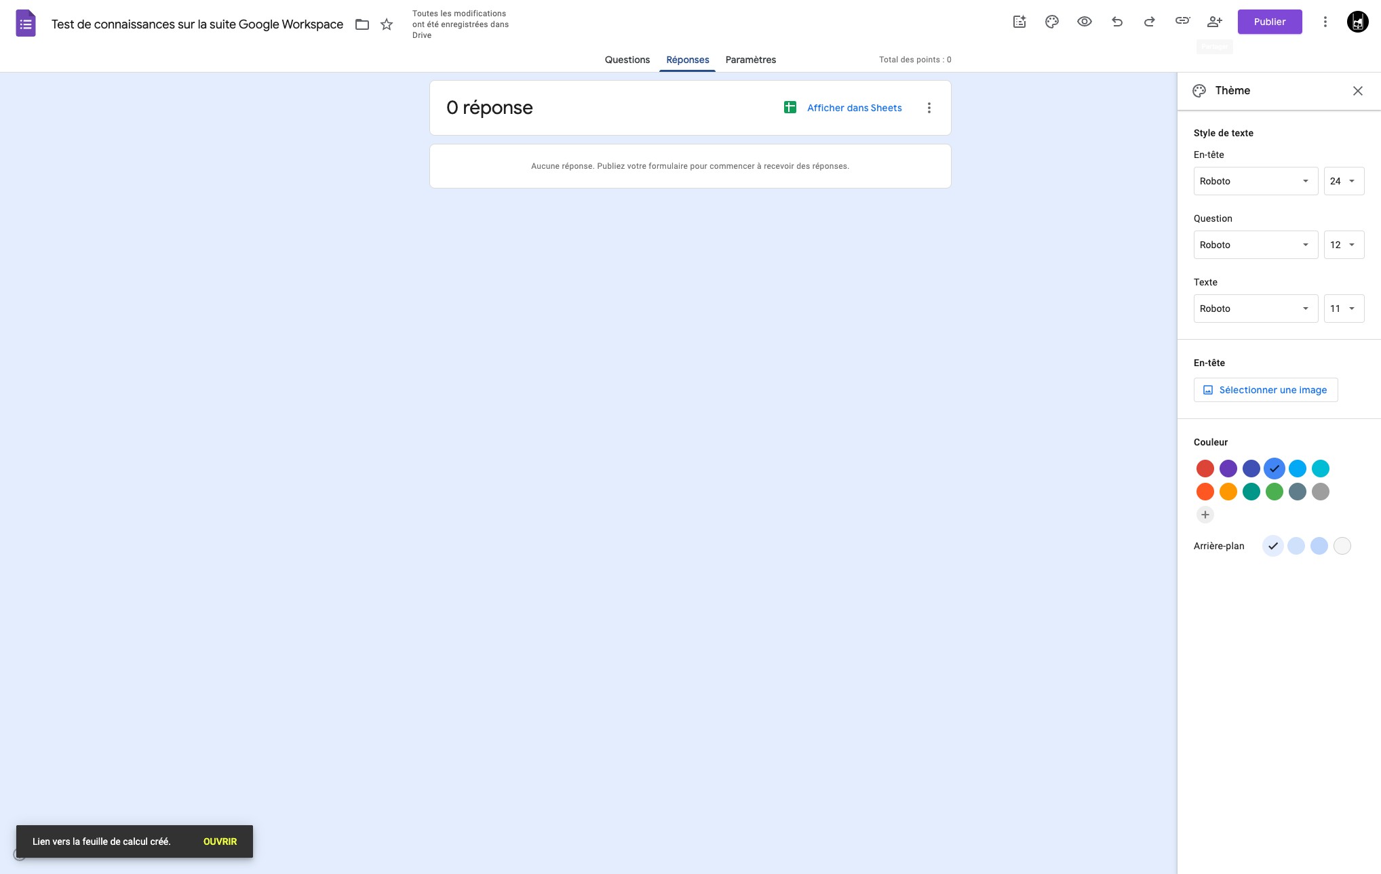Choose the orange theme color
This screenshot has height=874, width=1381.
coord(1228,492)
